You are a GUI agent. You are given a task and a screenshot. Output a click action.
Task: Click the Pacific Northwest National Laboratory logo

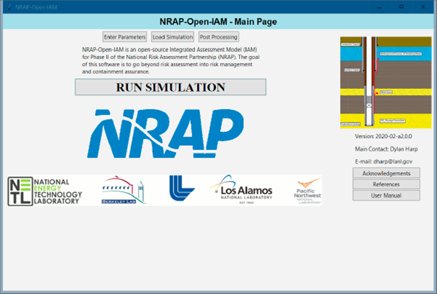(308, 191)
